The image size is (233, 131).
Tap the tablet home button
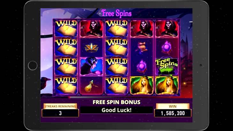[33, 65]
